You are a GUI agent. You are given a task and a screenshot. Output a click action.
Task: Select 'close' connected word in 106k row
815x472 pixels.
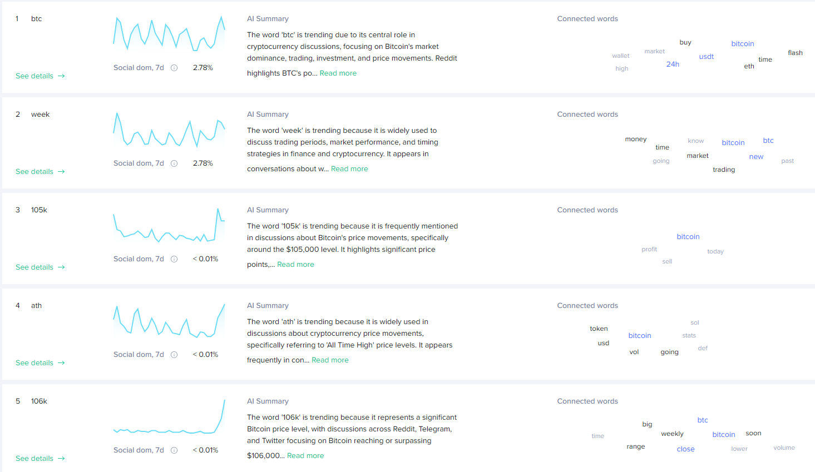(x=685, y=449)
